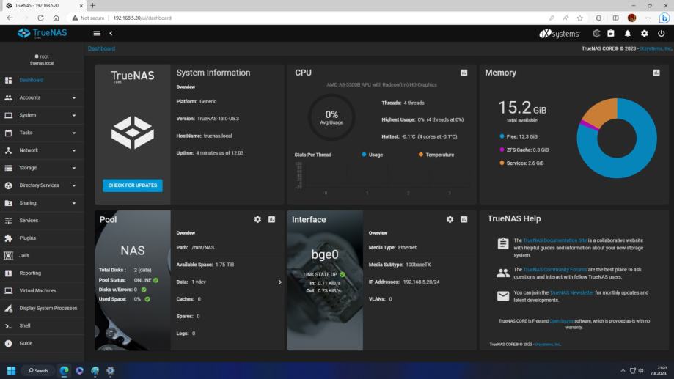Expand the Storage menu arrow
Viewport: 674px width, 379px height.
click(74, 168)
